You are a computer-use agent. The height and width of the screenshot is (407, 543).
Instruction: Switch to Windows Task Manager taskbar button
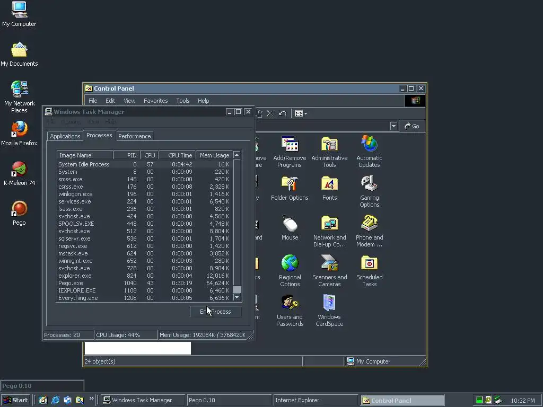coord(143,400)
